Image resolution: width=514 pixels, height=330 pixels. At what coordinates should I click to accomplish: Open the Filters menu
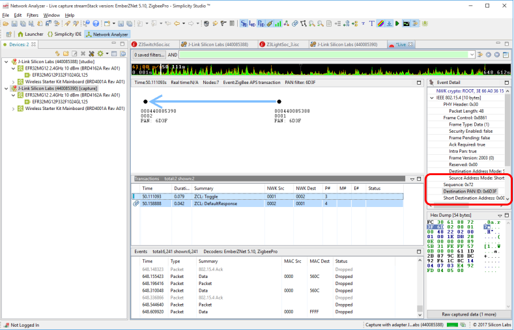pos(33,14)
